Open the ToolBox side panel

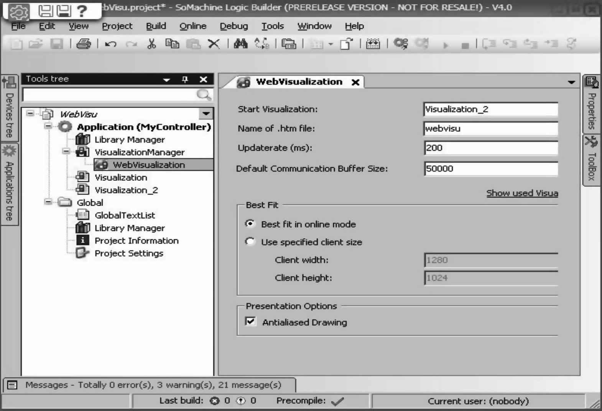pos(592,160)
